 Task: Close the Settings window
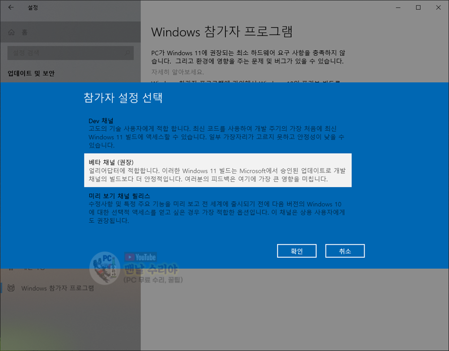point(438,7)
